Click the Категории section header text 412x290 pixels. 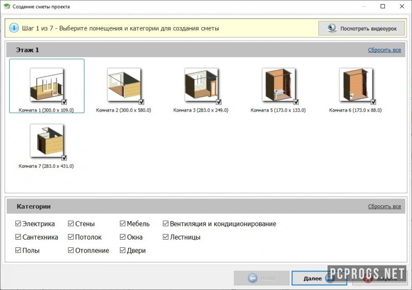click(33, 207)
